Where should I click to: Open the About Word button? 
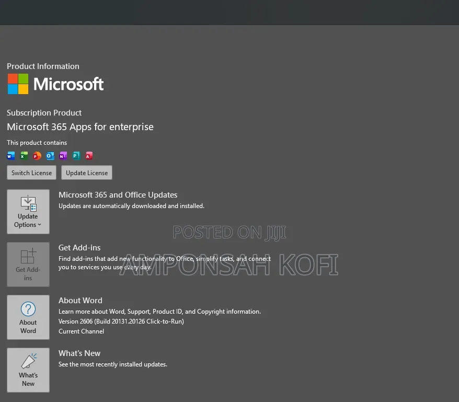click(28, 317)
